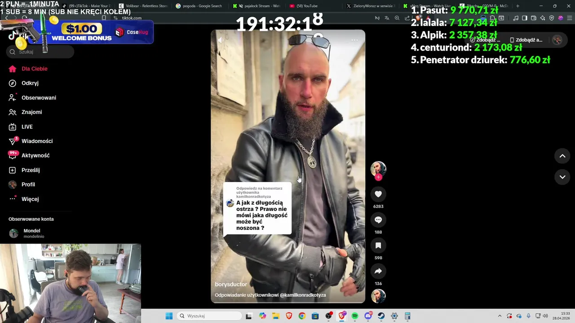This screenshot has width=575, height=323.
Task: Open the Brave playlist music-note icon
Action: point(516,18)
